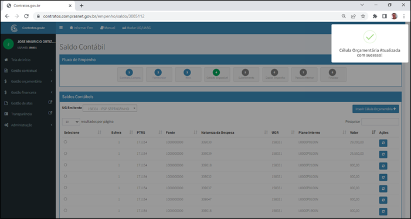Image resolution: width=411 pixels, height=219 pixels.
Task: Select step 4 Crédito disponível
Action: pos(217,74)
